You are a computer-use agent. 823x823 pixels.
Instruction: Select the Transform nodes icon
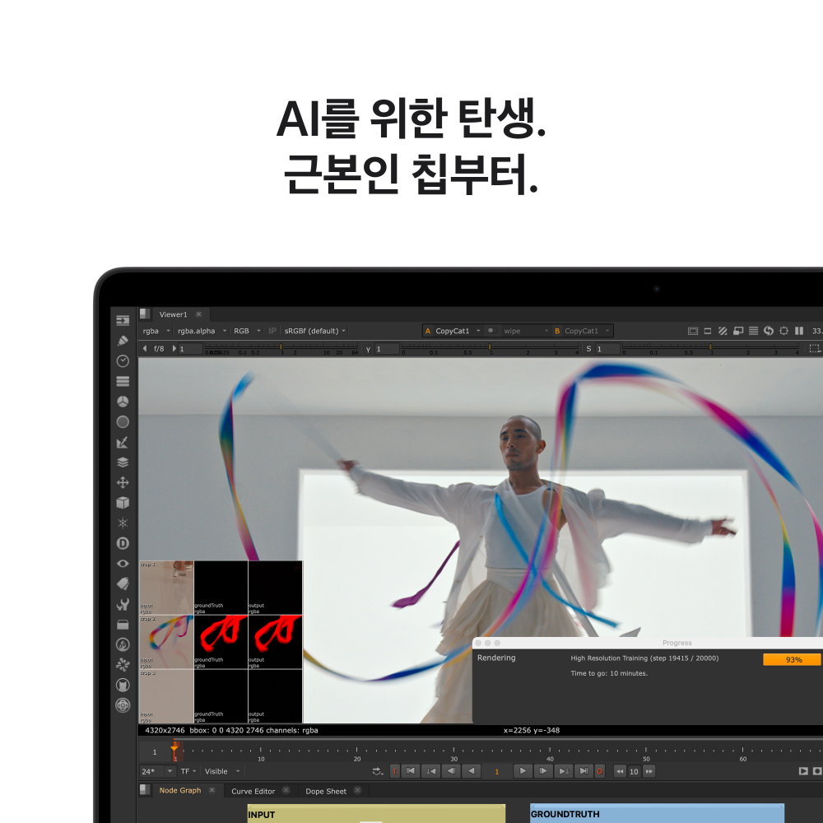tap(123, 481)
